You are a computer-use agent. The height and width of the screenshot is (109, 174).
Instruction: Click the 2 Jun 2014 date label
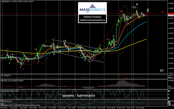pos(4,108)
